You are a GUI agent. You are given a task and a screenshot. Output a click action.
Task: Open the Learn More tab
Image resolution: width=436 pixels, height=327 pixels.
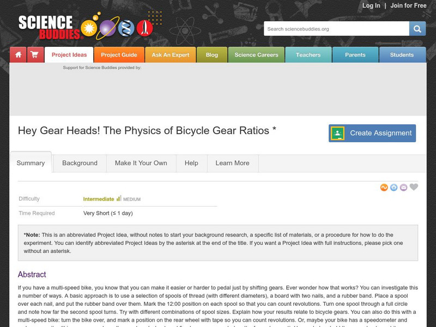(233, 163)
